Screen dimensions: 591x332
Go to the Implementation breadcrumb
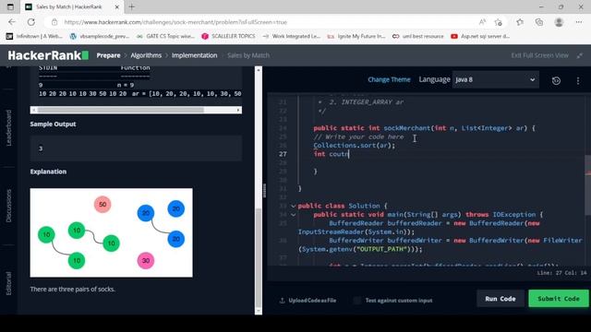[x=195, y=55]
